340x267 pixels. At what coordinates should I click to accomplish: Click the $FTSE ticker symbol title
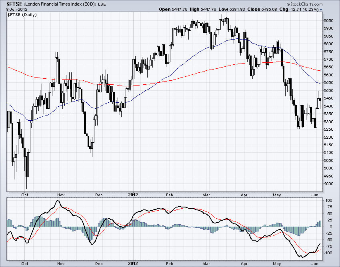click(14, 4)
